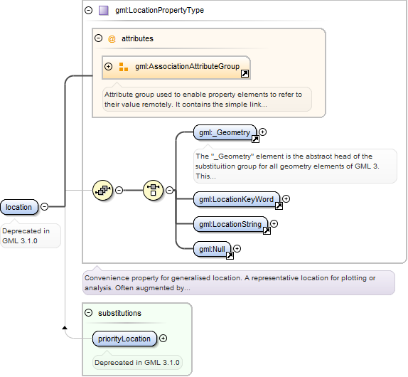Expand the gml:_Geometry element
Viewport: 408px width, 377px height.
[x=262, y=132]
